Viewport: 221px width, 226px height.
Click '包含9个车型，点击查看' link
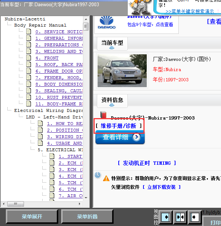tap(150, 25)
